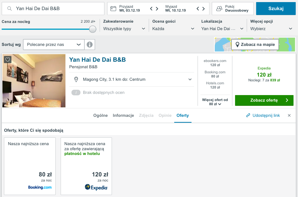This screenshot has height=197, width=298.
Task: Switch to the Informacje tab
Action: (123, 116)
